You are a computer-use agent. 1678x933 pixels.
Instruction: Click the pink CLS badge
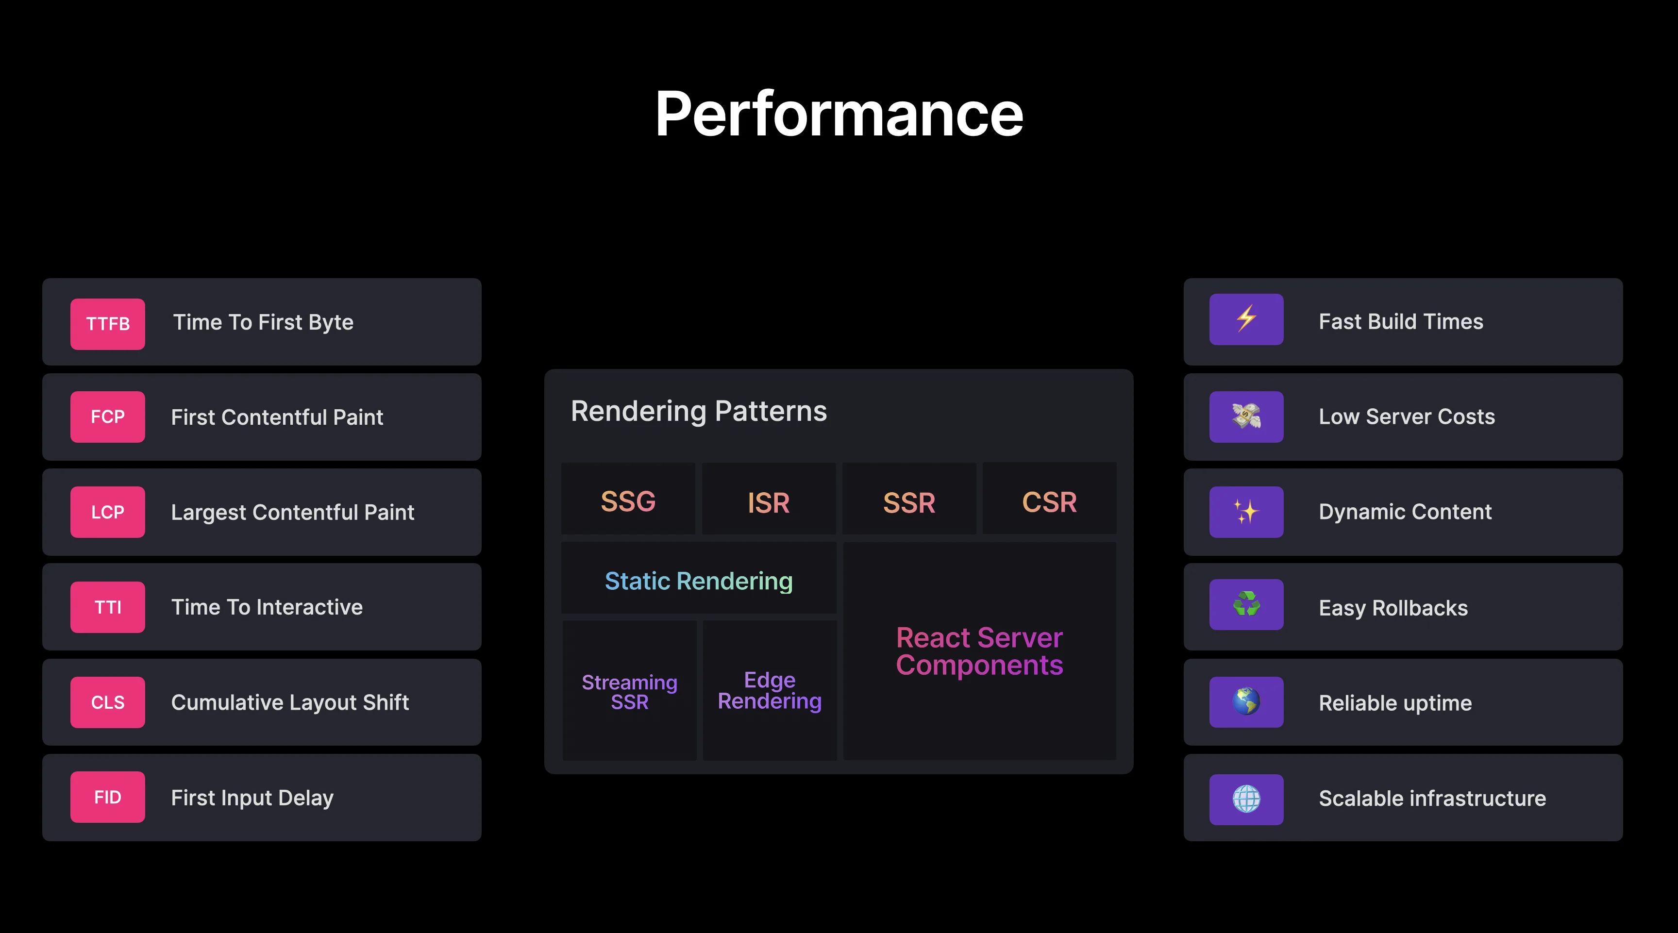(x=107, y=702)
